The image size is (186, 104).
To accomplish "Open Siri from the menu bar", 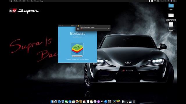I will [x=171, y=1].
